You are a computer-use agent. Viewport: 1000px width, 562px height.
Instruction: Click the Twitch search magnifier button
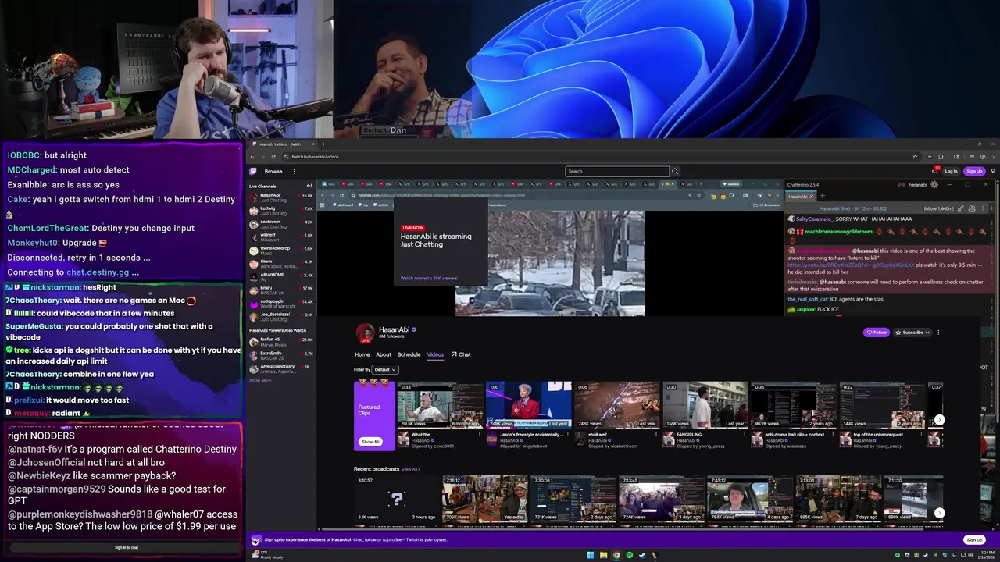pyautogui.click(x=675, y=171)
